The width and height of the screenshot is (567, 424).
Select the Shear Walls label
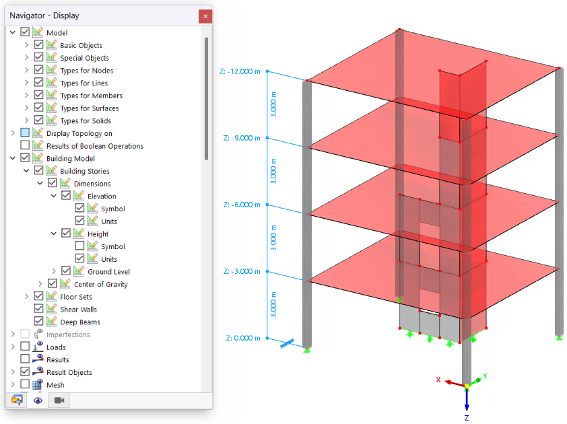[x=79, y=310]
